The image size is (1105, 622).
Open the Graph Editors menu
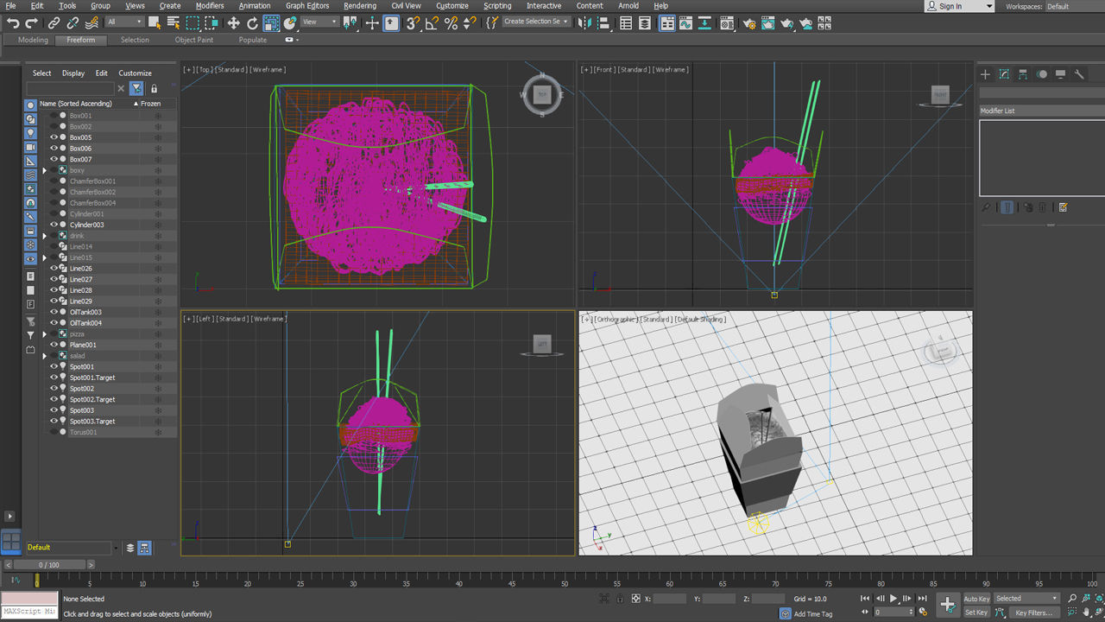pyautogui.click(x=307, y=6)
